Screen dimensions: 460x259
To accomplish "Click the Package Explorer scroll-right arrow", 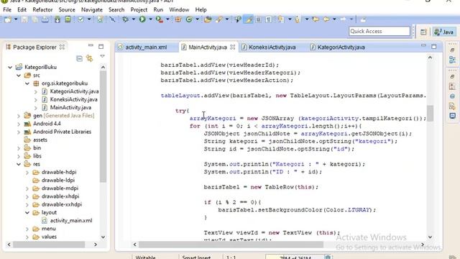I will (96, 245).
